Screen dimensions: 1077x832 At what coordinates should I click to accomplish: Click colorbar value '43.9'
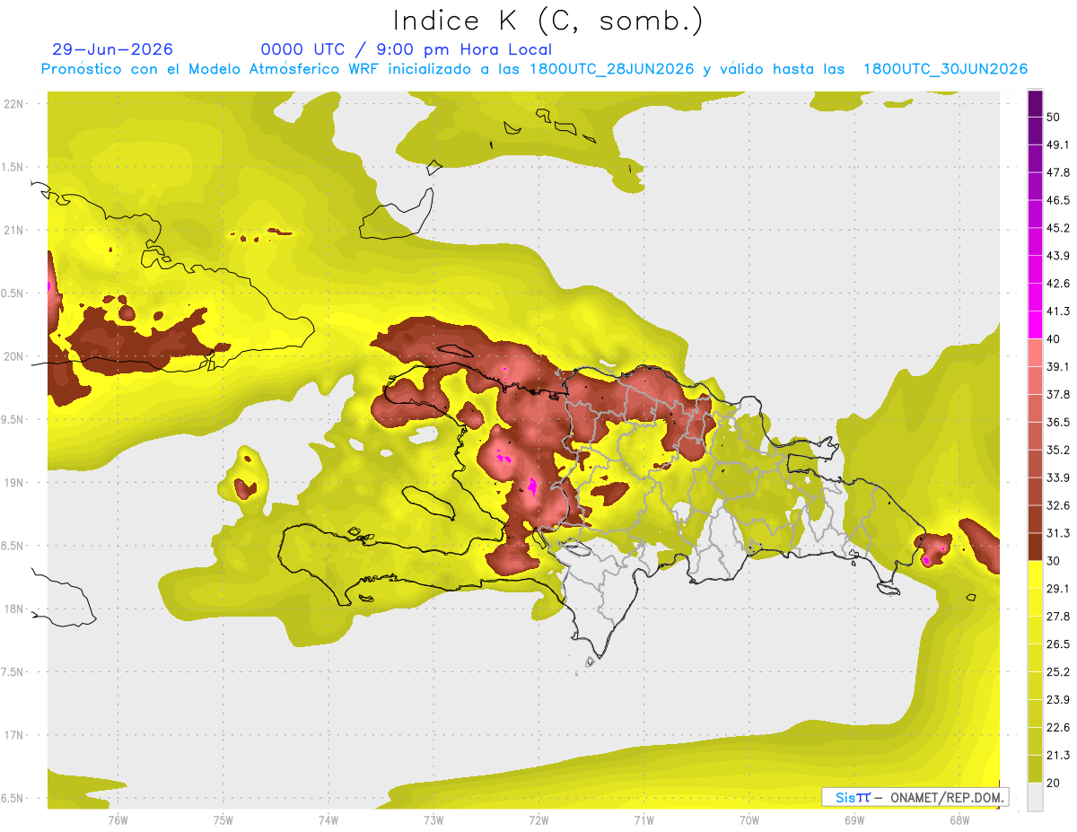1059,256
